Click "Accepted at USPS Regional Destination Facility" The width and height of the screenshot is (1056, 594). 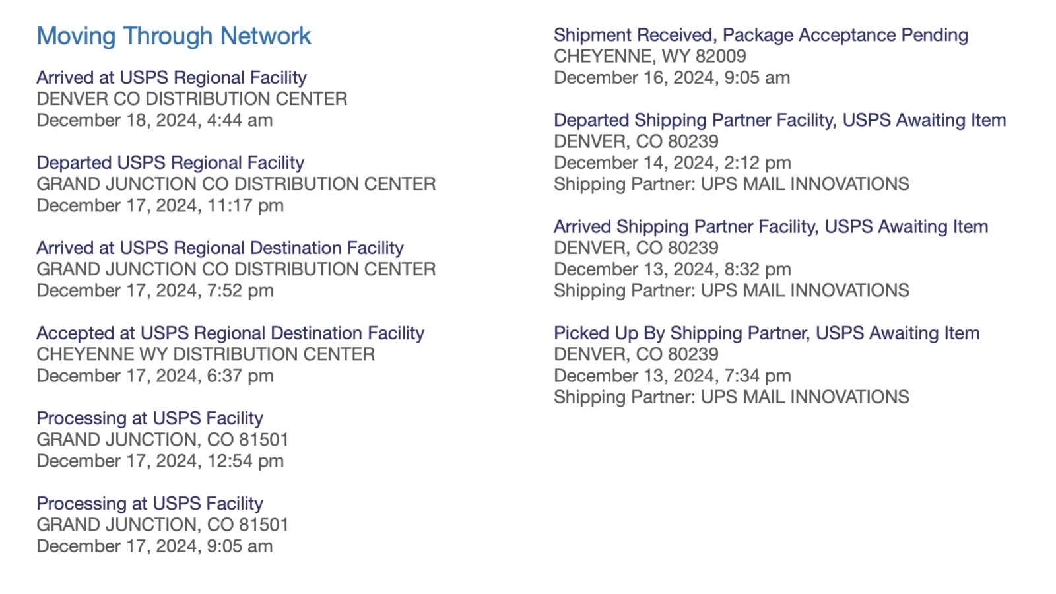pos(230,333)
